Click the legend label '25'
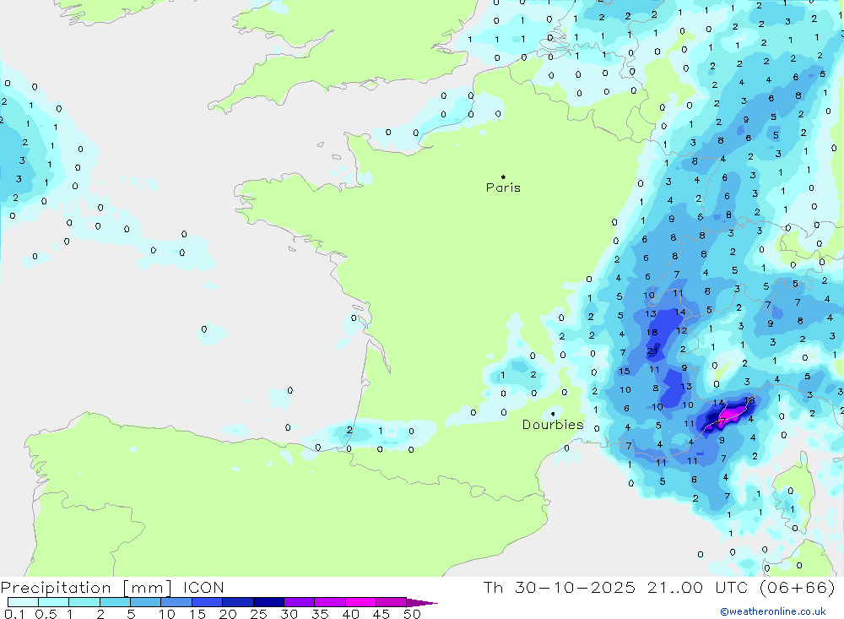This screenshot has height=619, width=844. click(x=258, y=614)
